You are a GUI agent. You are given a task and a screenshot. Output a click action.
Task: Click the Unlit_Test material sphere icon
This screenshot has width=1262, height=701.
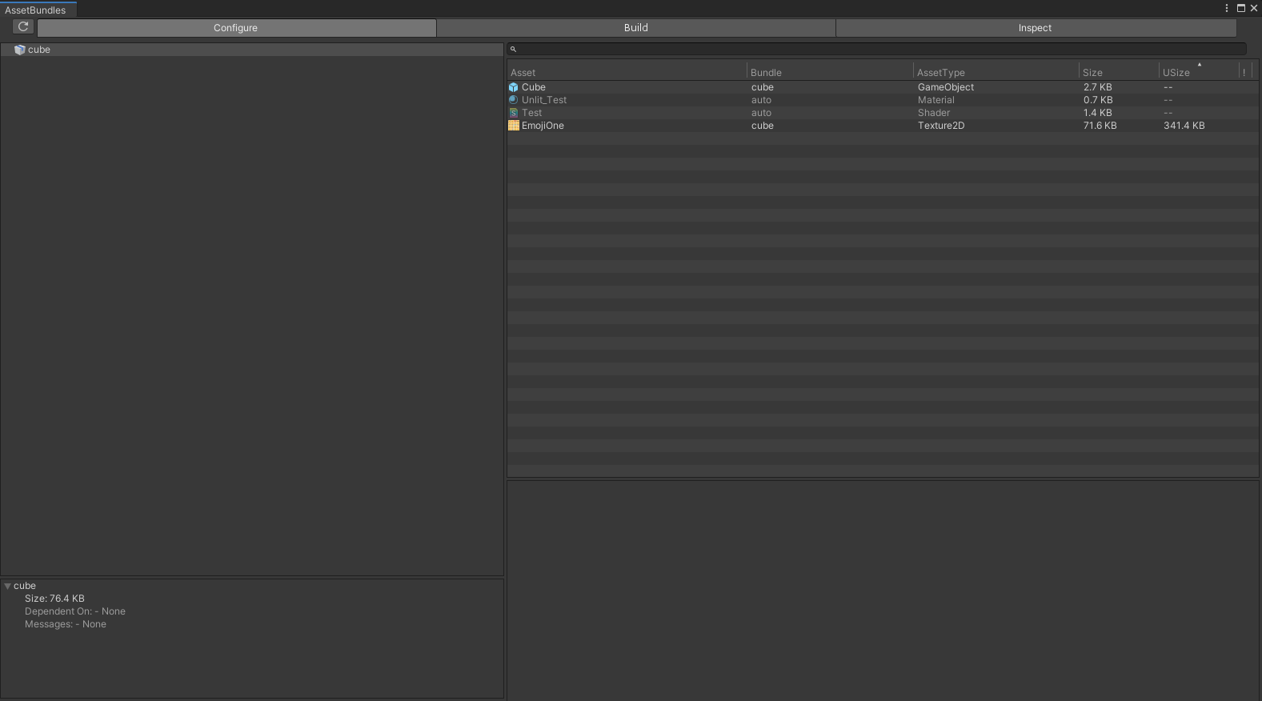click(514, 100)
